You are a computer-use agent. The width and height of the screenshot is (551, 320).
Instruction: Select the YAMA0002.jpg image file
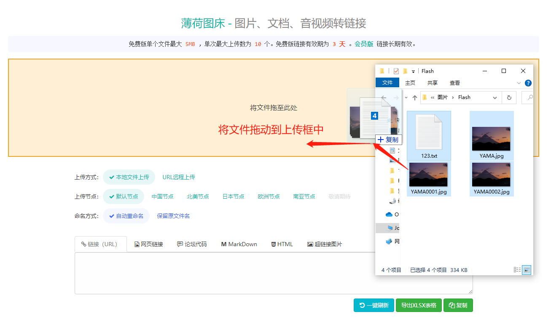click(x=492, y=179)
